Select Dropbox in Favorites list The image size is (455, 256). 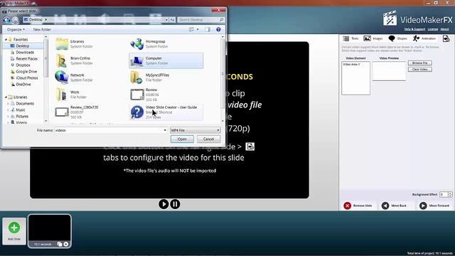click(23, 65)
